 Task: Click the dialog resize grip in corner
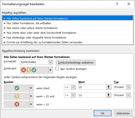pyautogui.click(x=133, y=117)
